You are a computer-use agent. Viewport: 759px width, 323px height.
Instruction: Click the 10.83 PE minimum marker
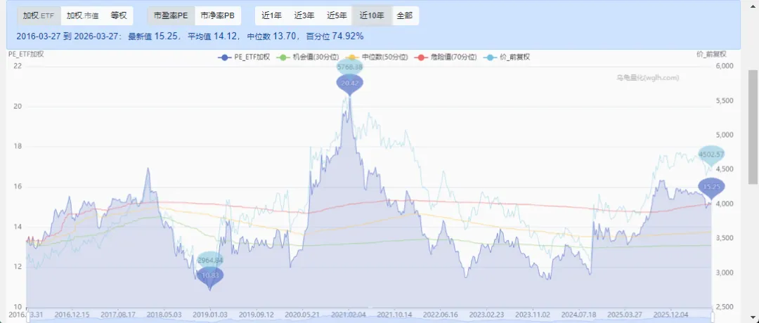[x=210, y=276]
